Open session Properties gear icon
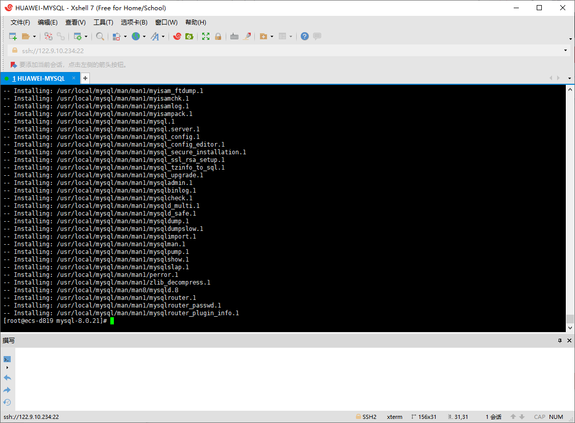Screen dimensions: 575x423 point(78,36)
